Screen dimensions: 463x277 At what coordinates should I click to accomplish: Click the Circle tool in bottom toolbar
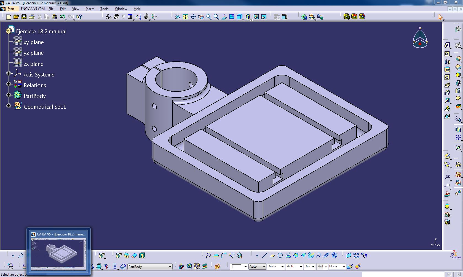[280, 256]
